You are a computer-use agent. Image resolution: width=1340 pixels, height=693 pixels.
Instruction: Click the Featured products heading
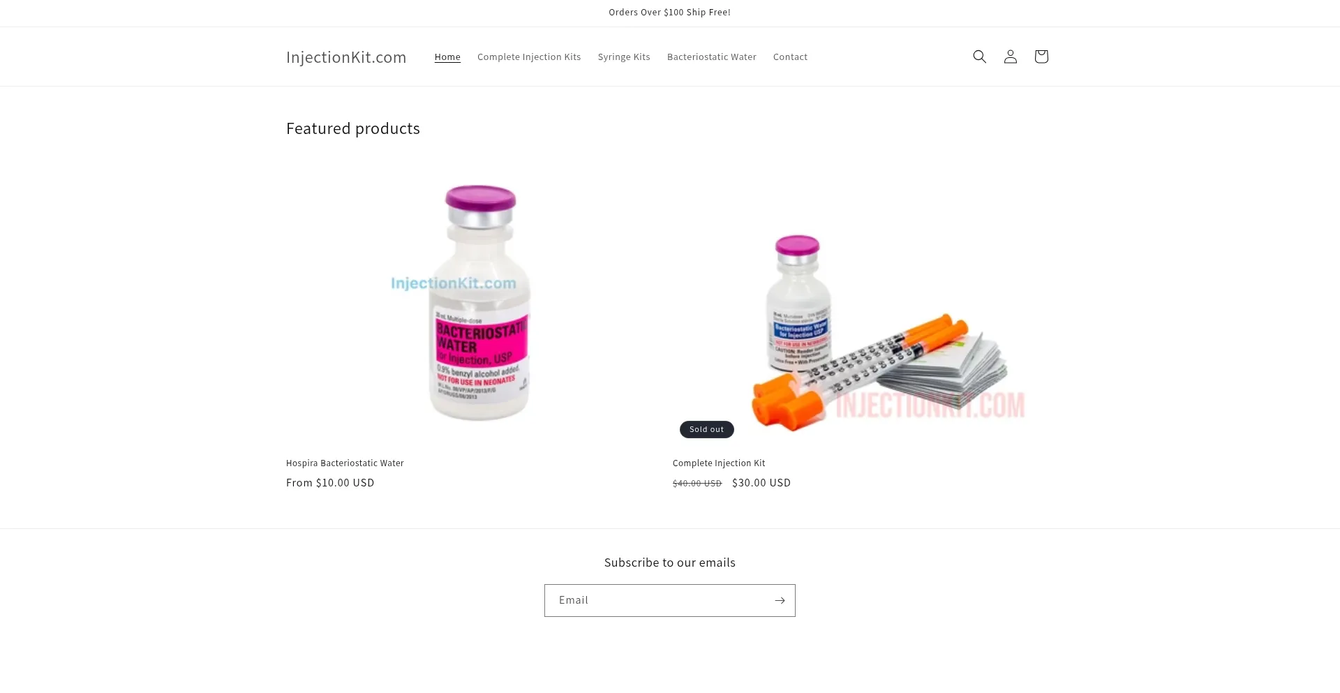[353, 128]
